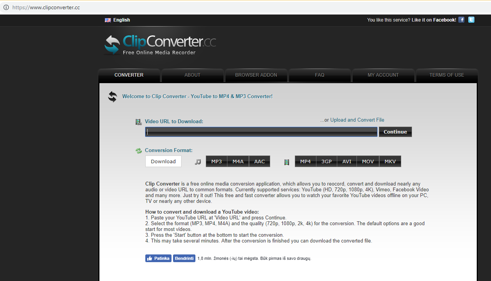Open the Facebook icon in header
Image resolution: width=491 pixels, height=281 pixels.
point(461,20)
